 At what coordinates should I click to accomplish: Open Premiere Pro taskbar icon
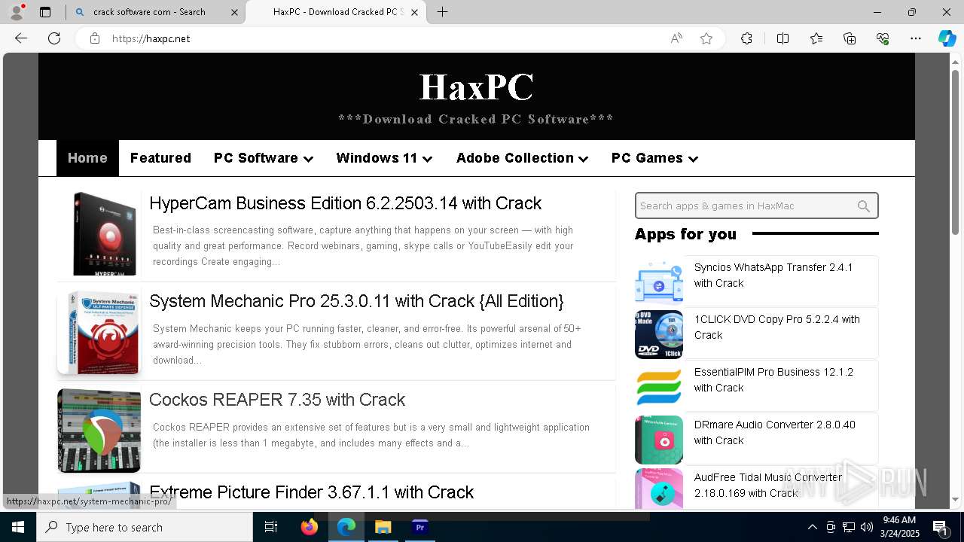point(419,527)
